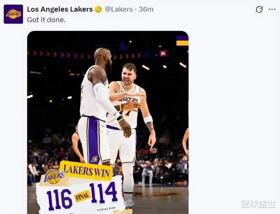Click the 114 opponent score

pyautogui.click(x=104, y=193)
